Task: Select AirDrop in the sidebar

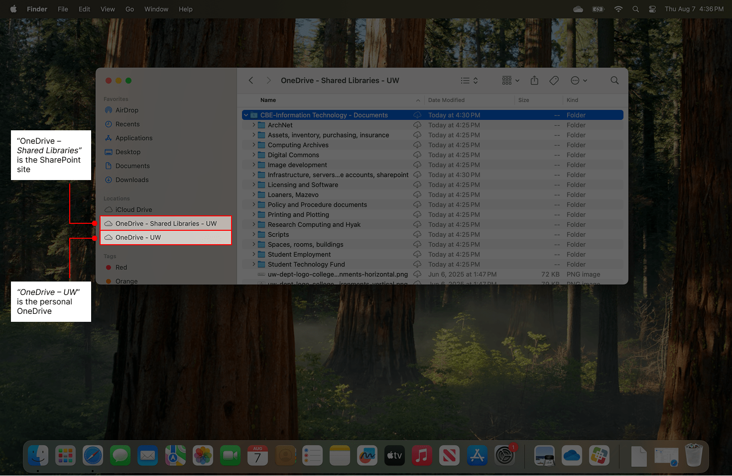Action: click(x=126, y=110)
